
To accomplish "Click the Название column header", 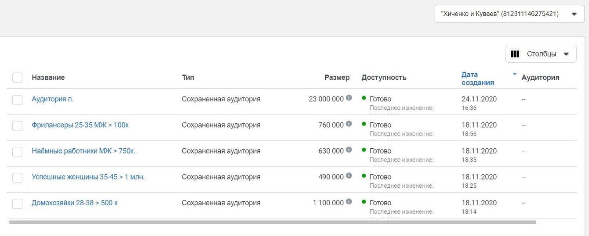I will coord(48,78).
